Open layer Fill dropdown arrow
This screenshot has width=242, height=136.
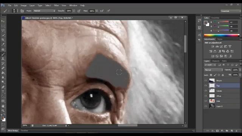click(240, 75)
